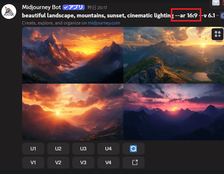The image size is (224, 174).
Task: Click the 昨日 20:17 message timestamp
Action: (97, 8)
